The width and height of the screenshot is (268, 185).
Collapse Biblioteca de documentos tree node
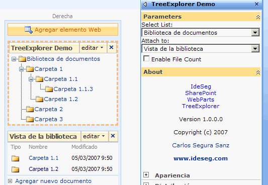point(14,59)
